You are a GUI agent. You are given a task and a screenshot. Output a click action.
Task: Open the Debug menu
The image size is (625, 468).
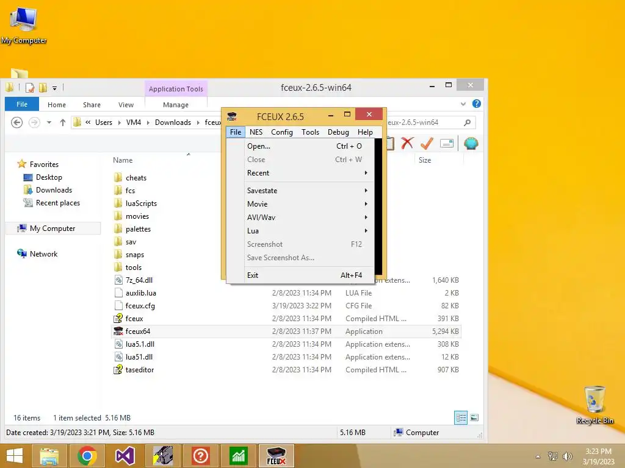tap(338, 132)
